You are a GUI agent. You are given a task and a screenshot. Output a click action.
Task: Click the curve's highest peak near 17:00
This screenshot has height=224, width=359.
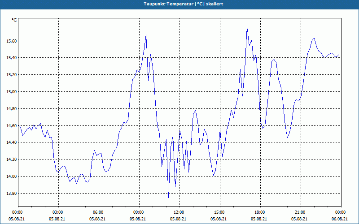[247, 27]
